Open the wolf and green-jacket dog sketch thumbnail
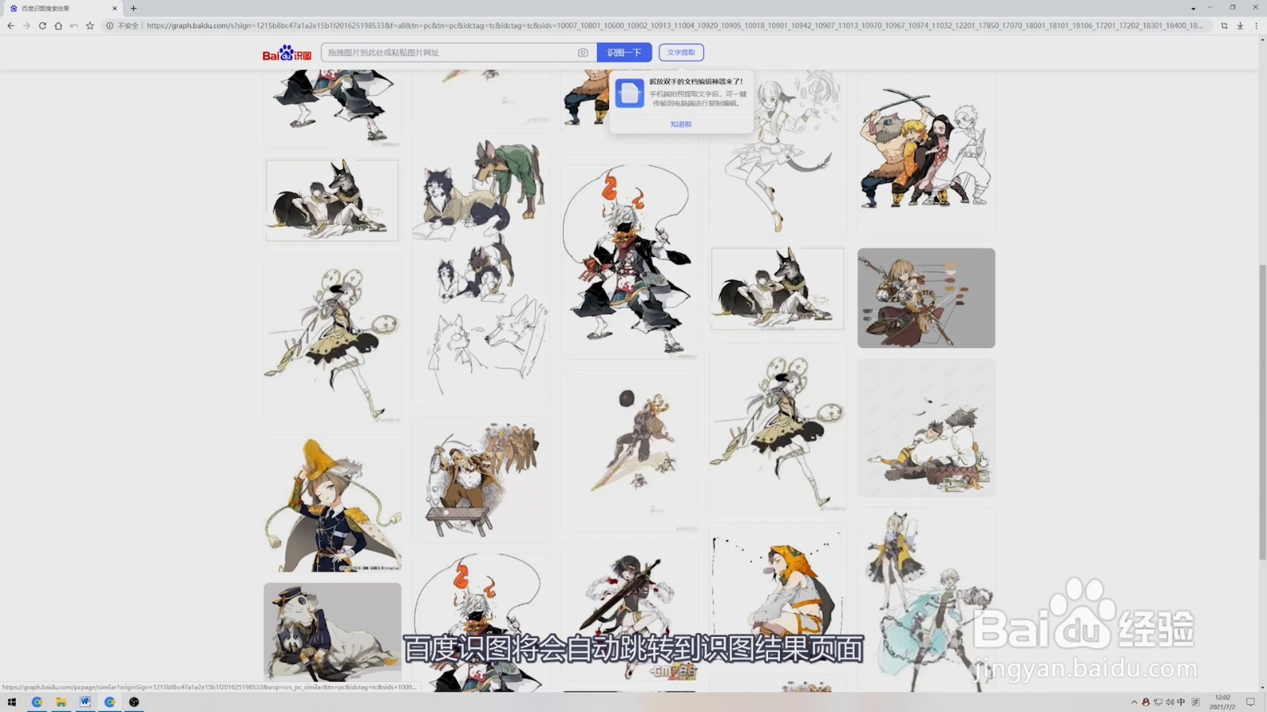The width and height of the screenshot is (1267, 712). [x=481, y=269]
